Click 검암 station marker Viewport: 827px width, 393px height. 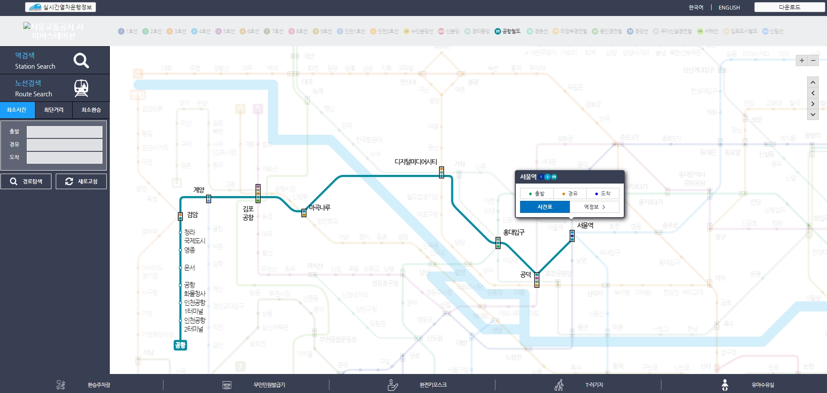pos(180,216)
